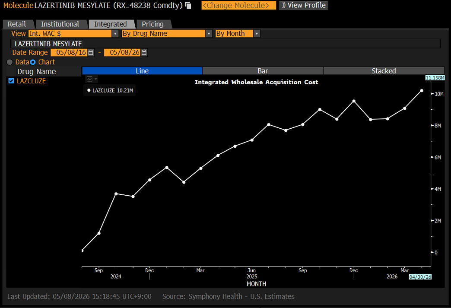Click the View Profile button
The image size is (451, 308).
pos(303,6)
